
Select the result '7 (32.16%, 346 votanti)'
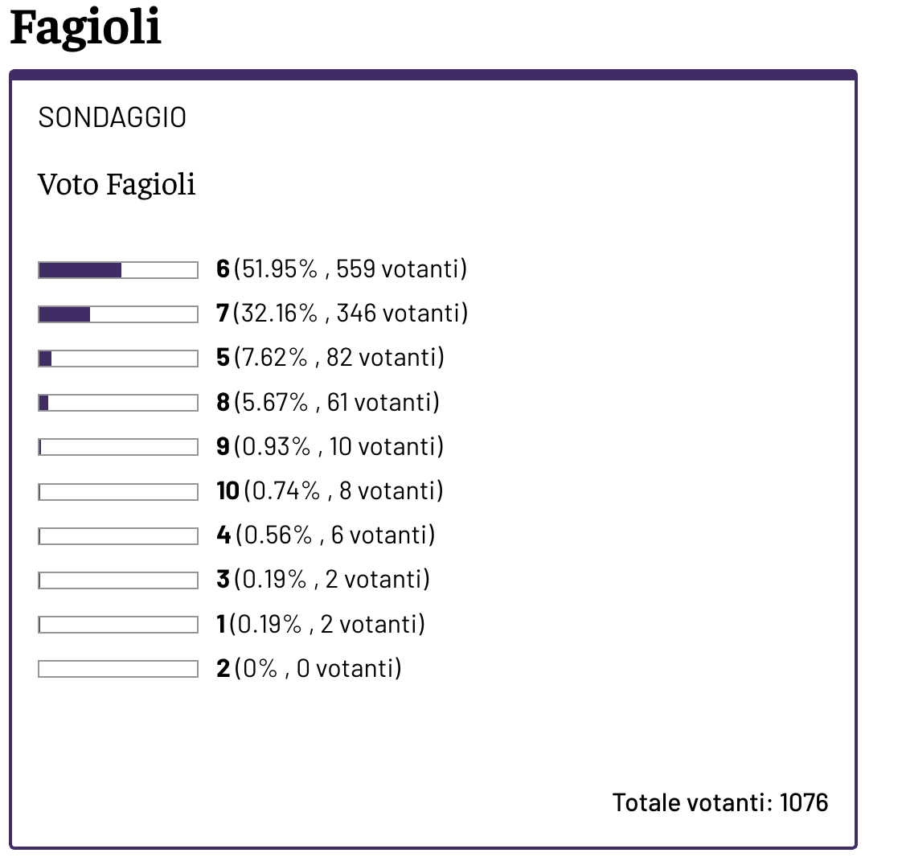pos(342,314)
